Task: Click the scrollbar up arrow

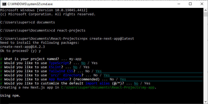Action: [x=205, y=10]
